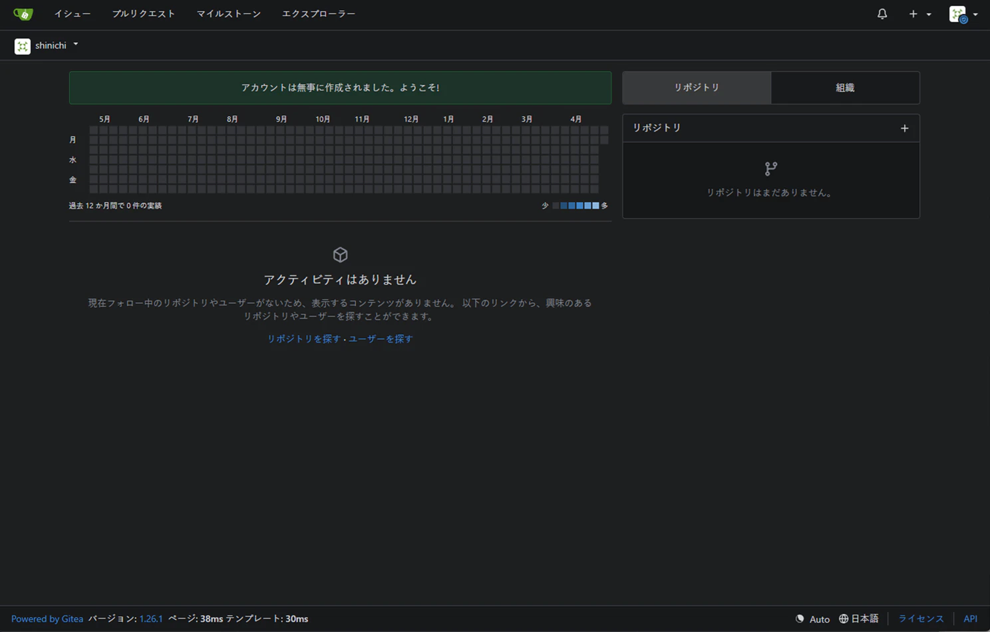This screenshot has width=990, height=632.
Task: Click the text 過去 12 か月間で 0 件の実績
Action: [115, 206]
